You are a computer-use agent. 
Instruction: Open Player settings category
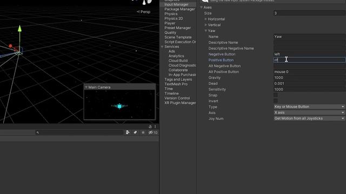tap(170, 23)
